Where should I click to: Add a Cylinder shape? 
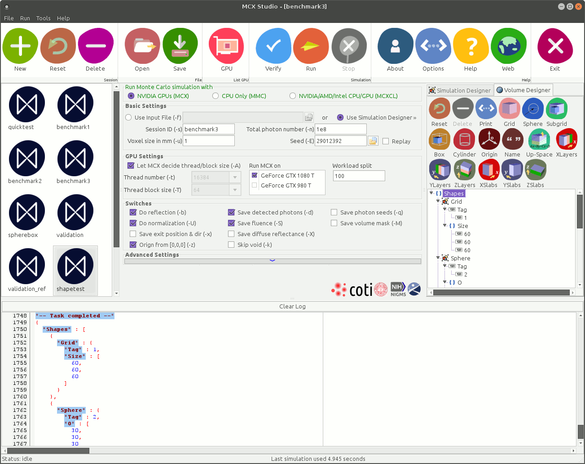tap(464, 140)
